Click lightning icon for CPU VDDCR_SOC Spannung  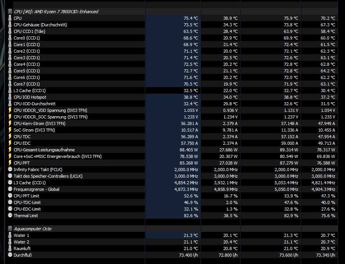pyautogui.click(x=10, y=117)
